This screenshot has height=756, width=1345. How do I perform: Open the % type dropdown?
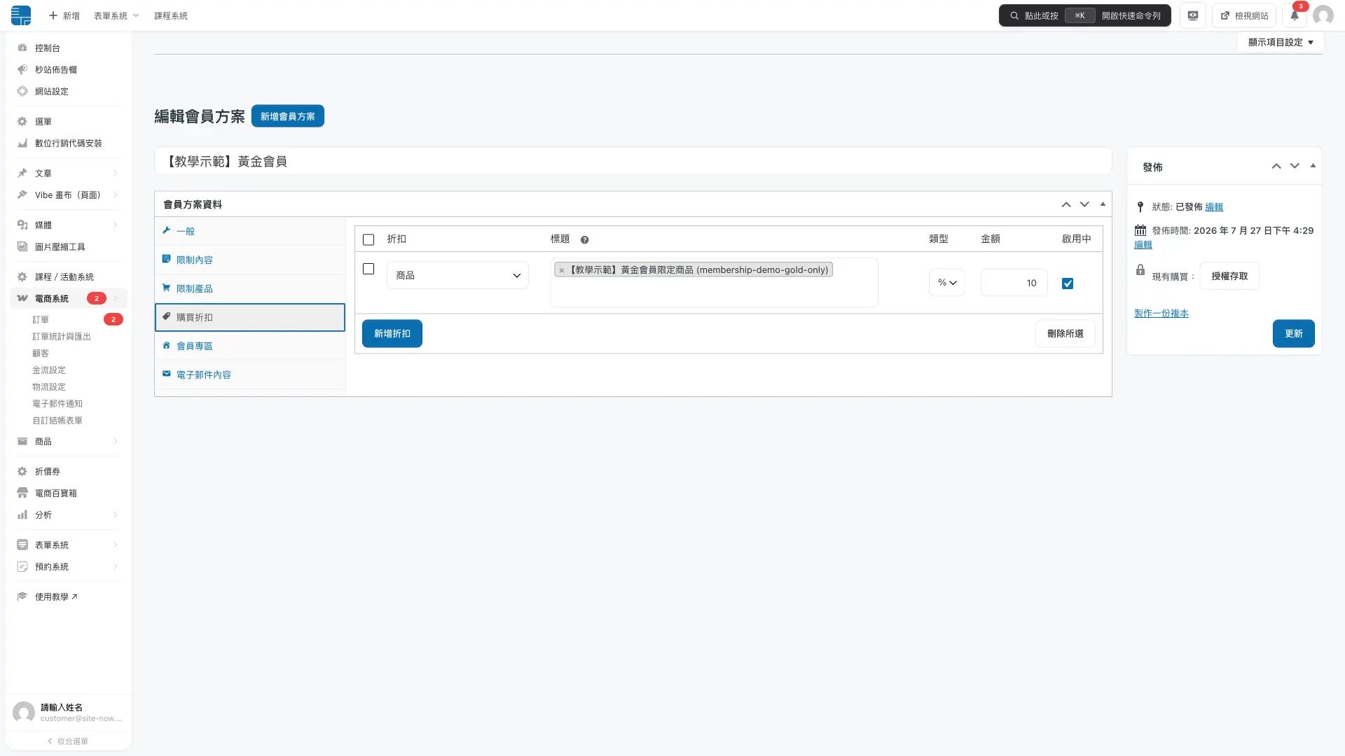click(x=947, y=283)
